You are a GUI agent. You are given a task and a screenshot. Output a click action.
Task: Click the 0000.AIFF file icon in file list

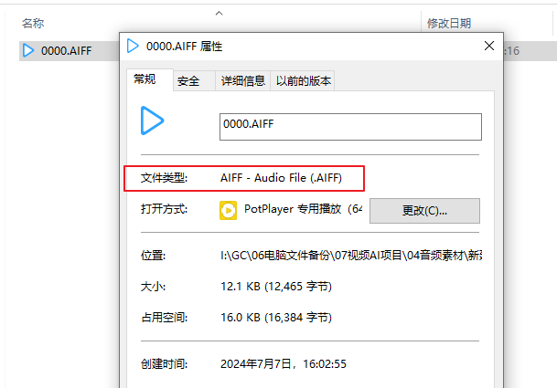point(28,51)
